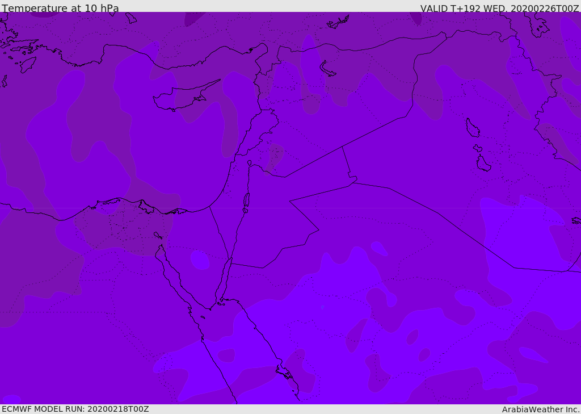Click the 'ECMWF MODEL RUN: 20200218T00Z' footer text

pos(75,409)
